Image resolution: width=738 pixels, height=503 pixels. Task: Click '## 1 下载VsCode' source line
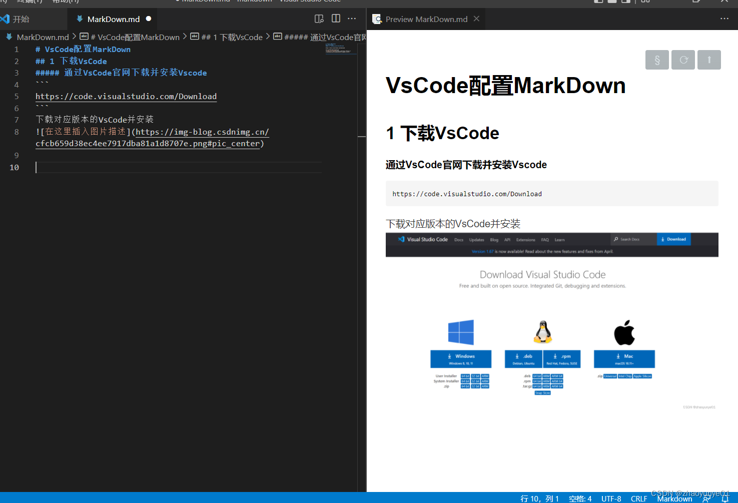click(x=71, y=61)
